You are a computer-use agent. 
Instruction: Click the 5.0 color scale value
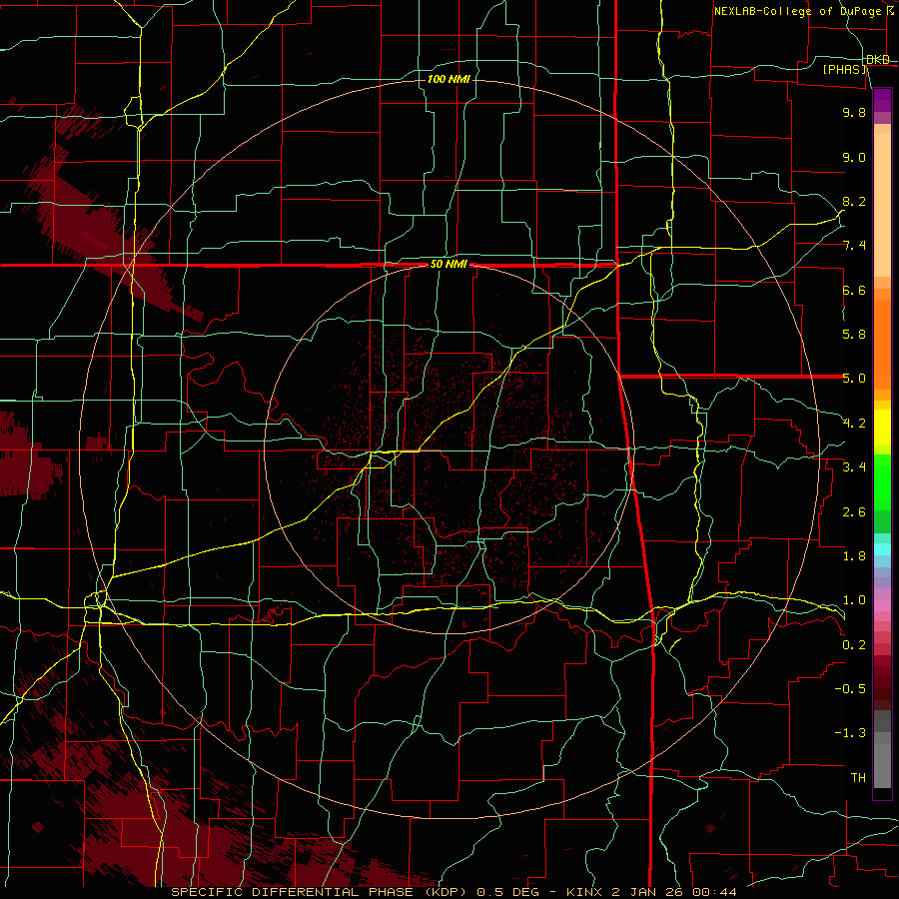coord(854,379)
